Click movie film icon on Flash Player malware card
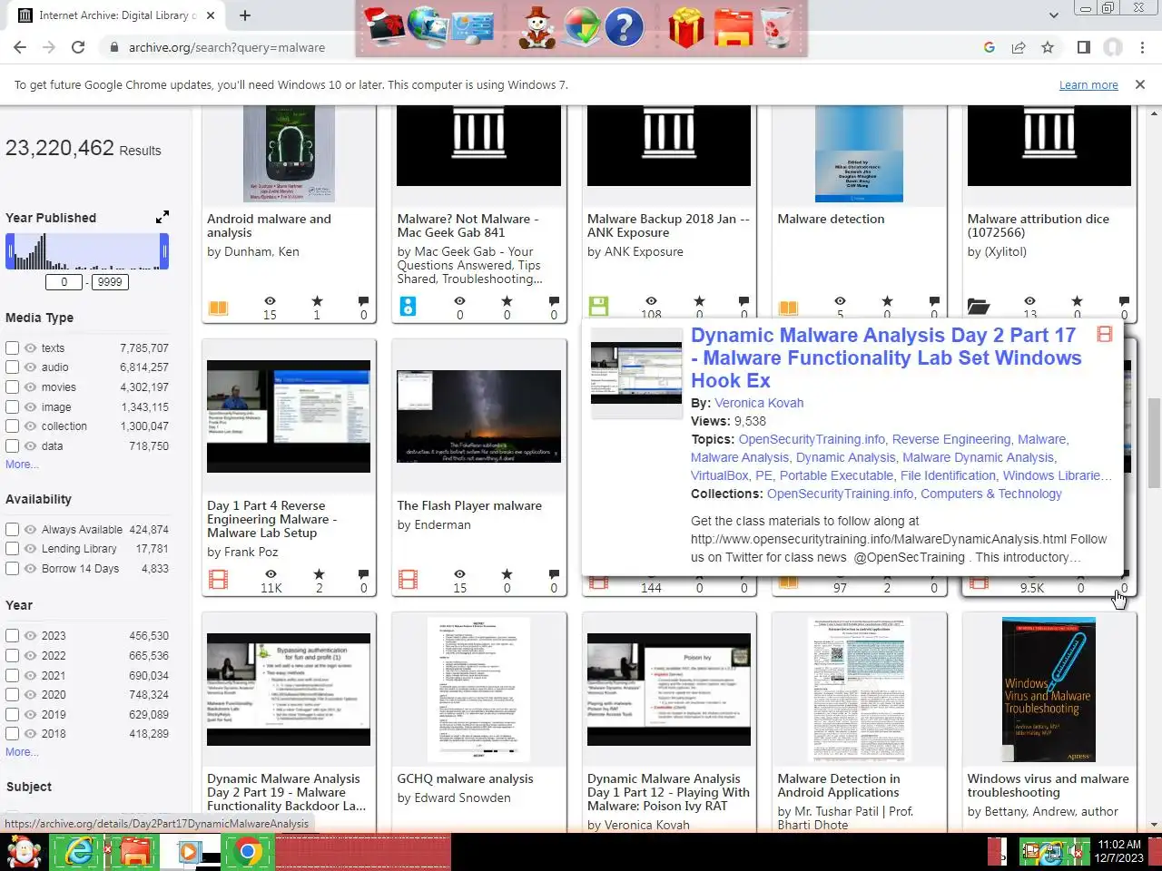The width and height of the screenshot is (1162, 871). (409, 579)
